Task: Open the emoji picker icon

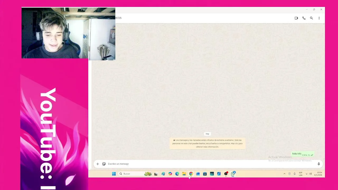Action: [x=104, y=164]
